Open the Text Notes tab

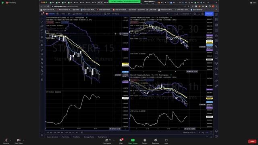coord(66,137)
